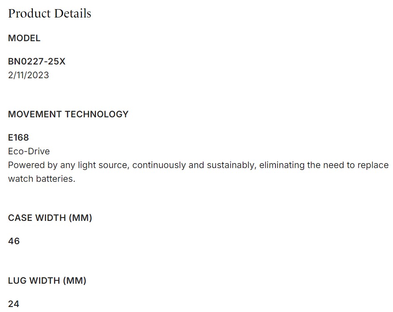This screenshot has height=312, width=393.
Task: Click the word replace in the description
Action: tap(373, 165)
